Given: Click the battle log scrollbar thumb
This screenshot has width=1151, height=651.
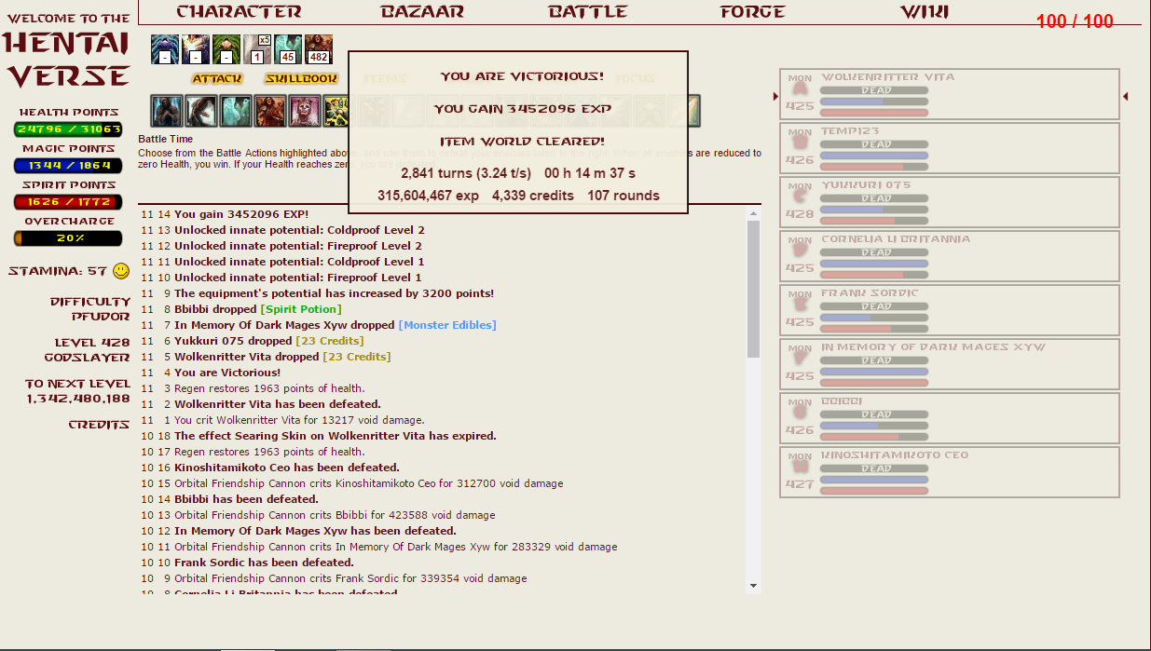Looking at the screenshot, I should click(x=753, y=290).
